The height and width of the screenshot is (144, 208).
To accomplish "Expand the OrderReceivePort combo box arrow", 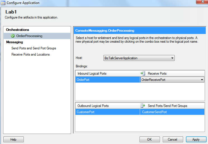I will 202,80.
